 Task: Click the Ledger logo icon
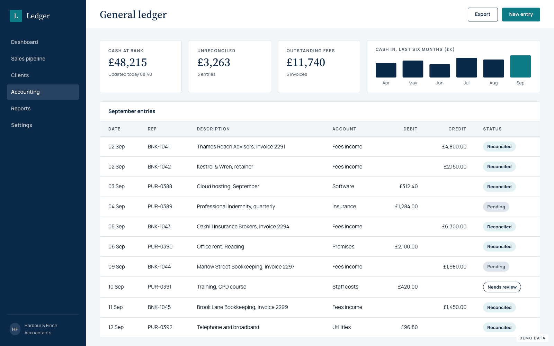point(16,16)
